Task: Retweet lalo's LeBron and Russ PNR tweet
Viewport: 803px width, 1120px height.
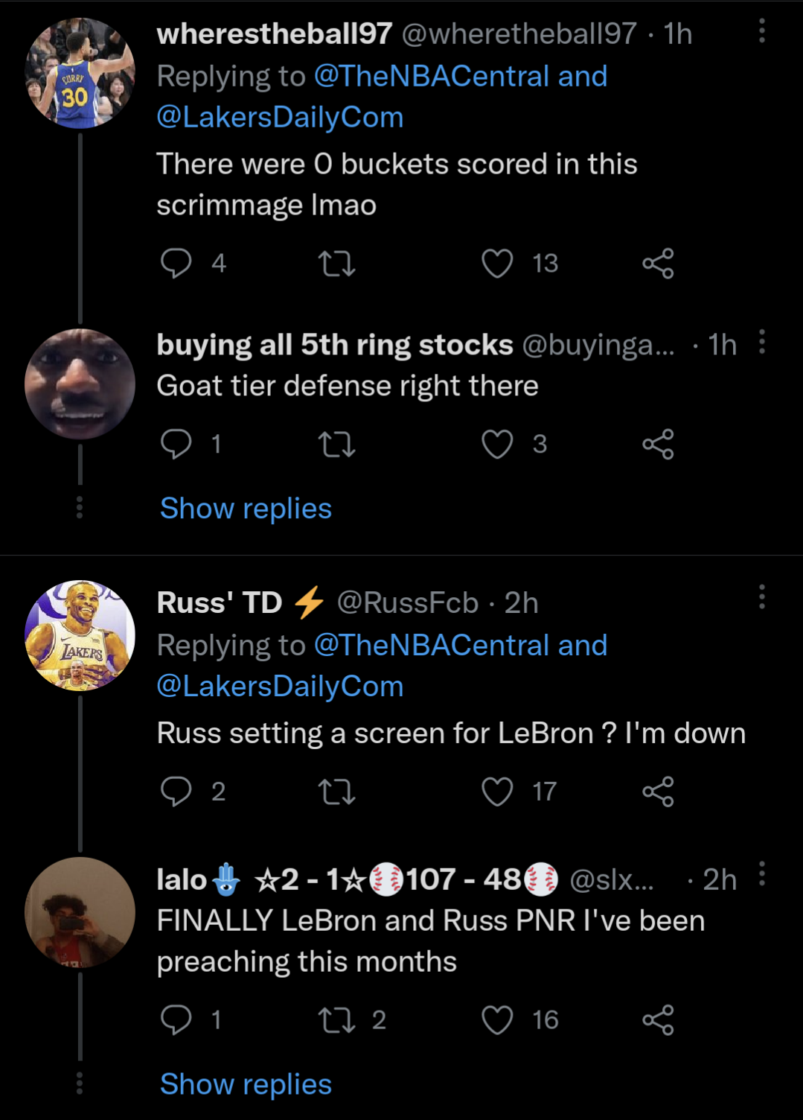Action: click(336, 1020)
